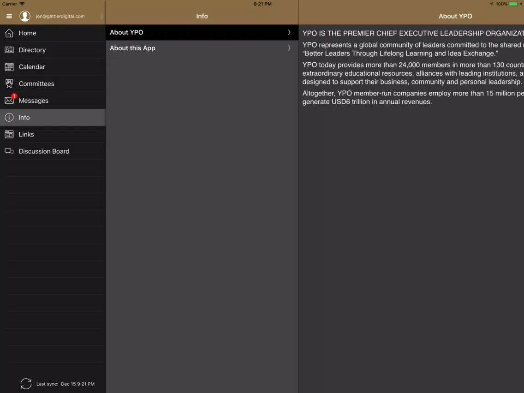Screen dimensions: 524x393
Task: Click the paragraph mentioning 24,000 members
Action: click(x=413, y=73)
